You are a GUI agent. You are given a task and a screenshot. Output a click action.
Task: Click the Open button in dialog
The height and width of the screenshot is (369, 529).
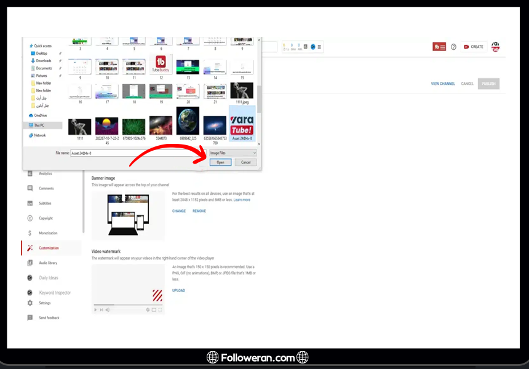click(x=220, y=162)
